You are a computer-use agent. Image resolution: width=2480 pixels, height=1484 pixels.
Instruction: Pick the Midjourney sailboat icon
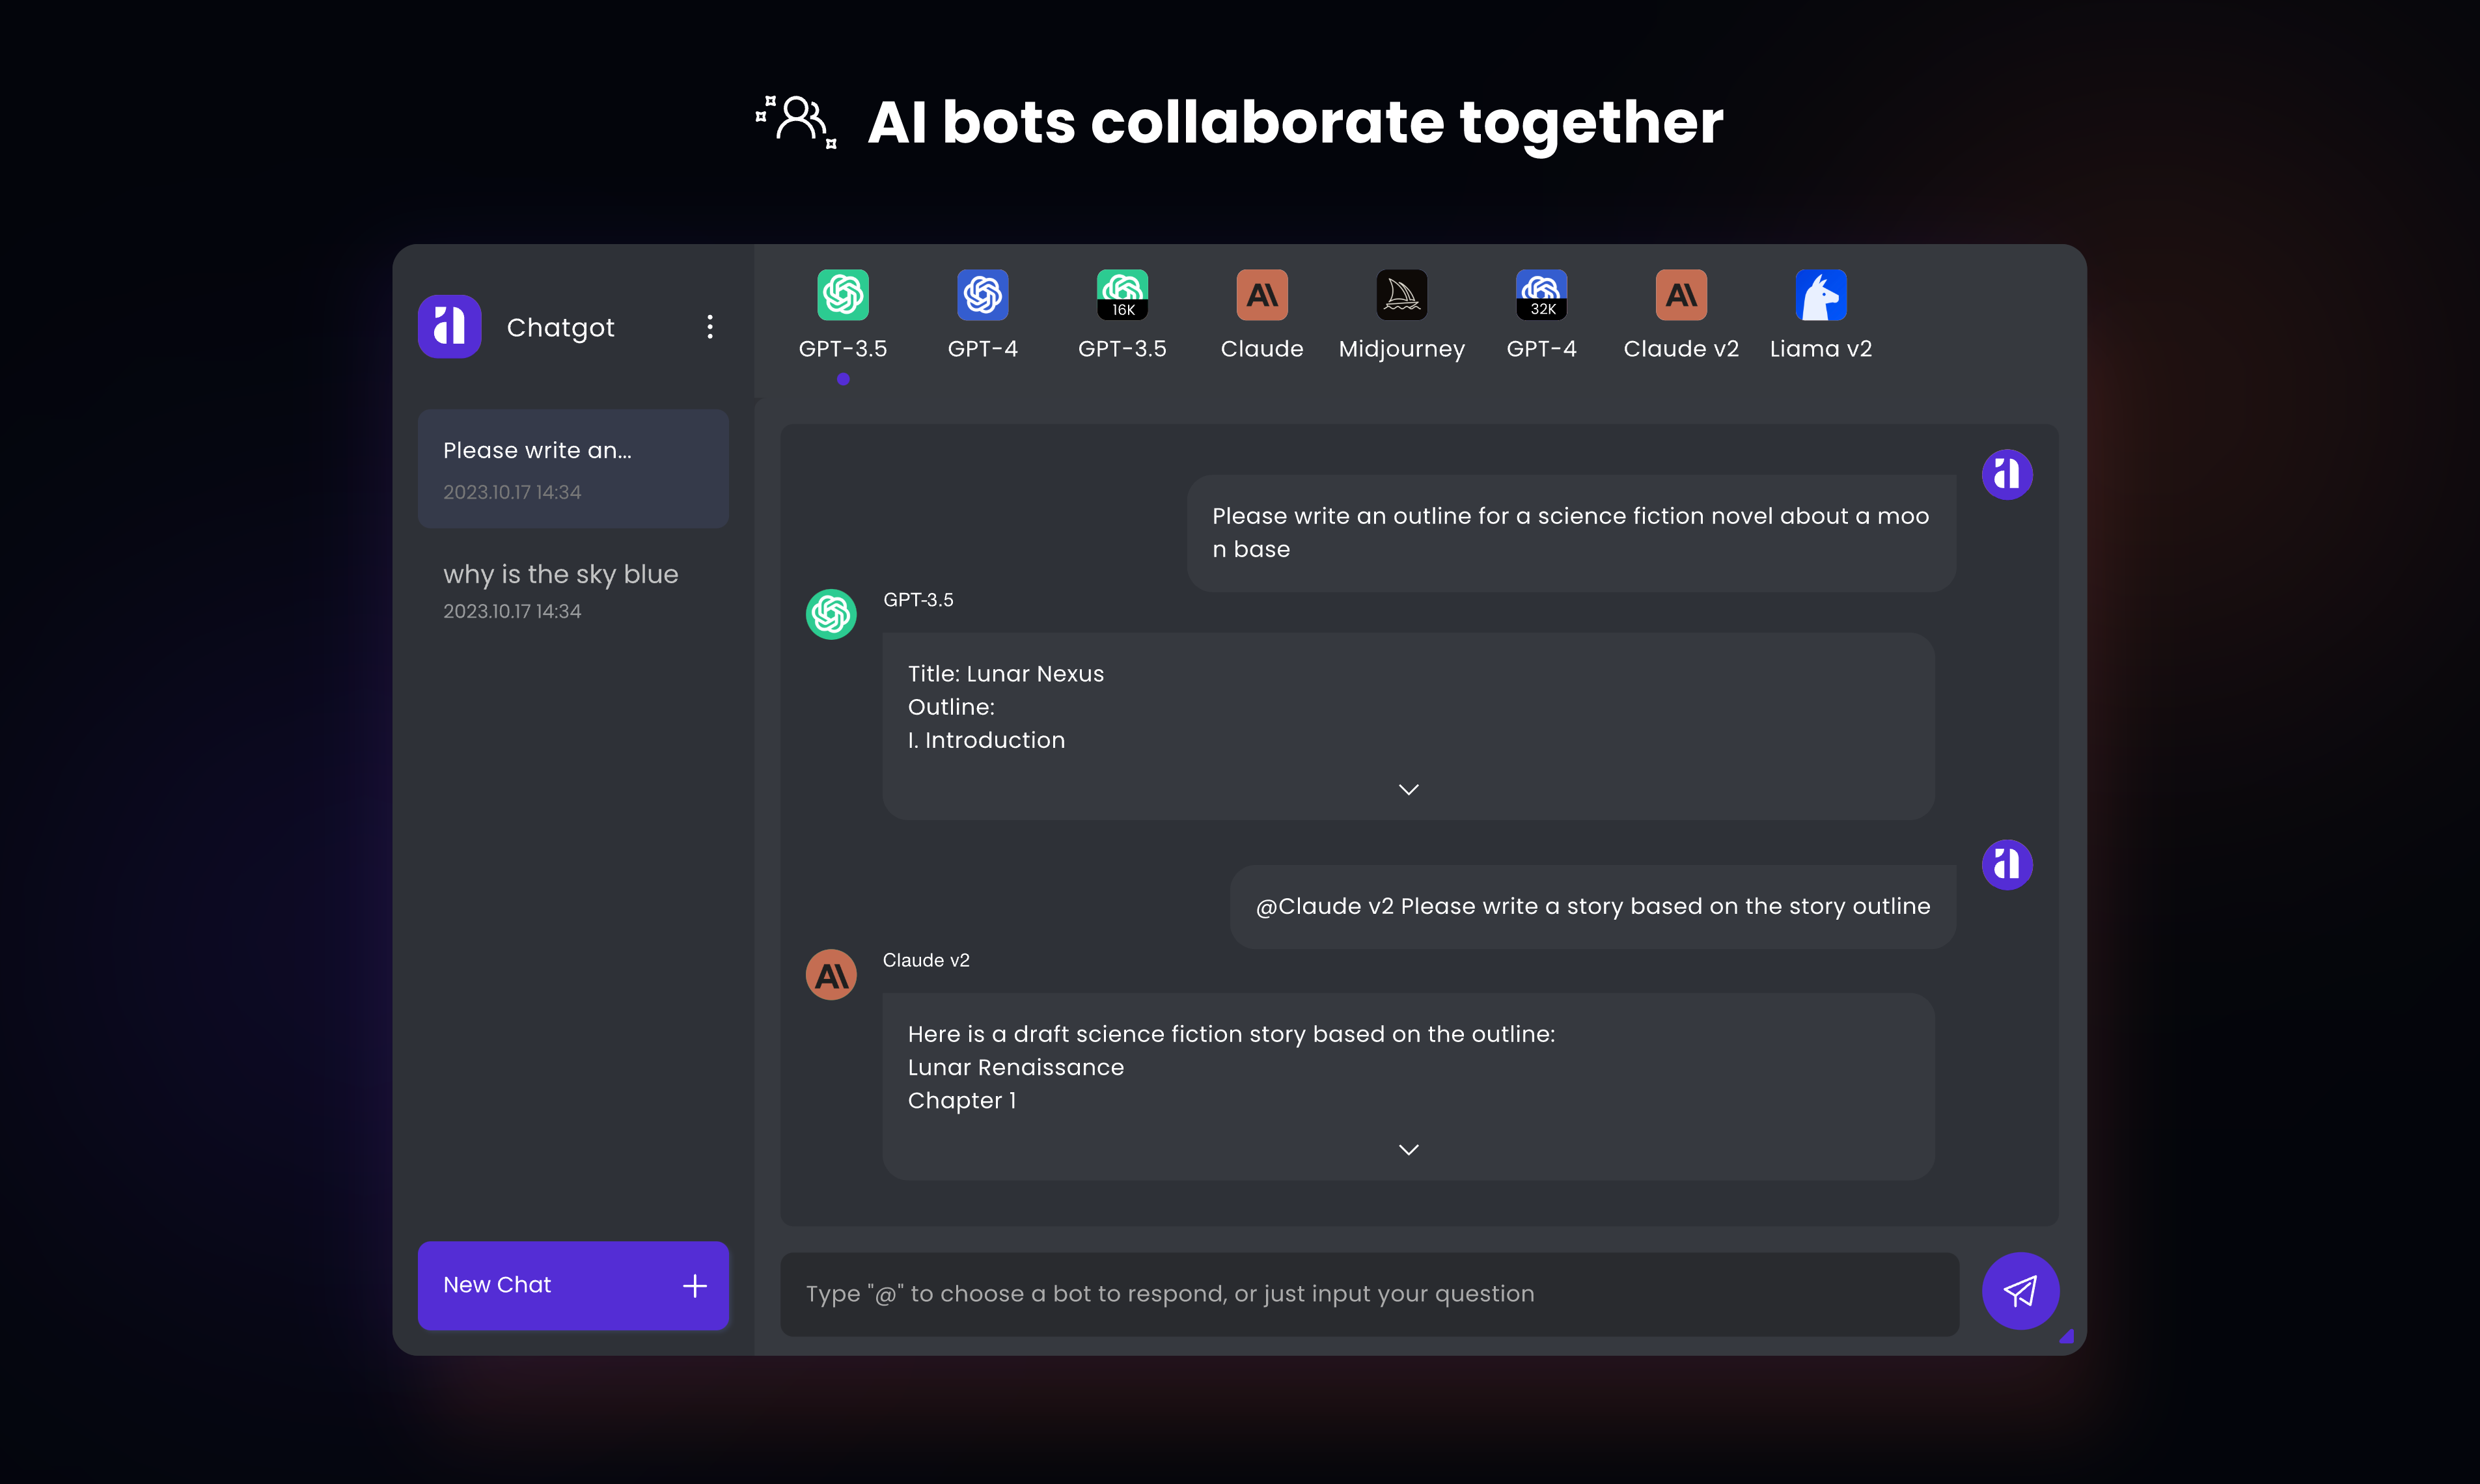coord(1401,295)
